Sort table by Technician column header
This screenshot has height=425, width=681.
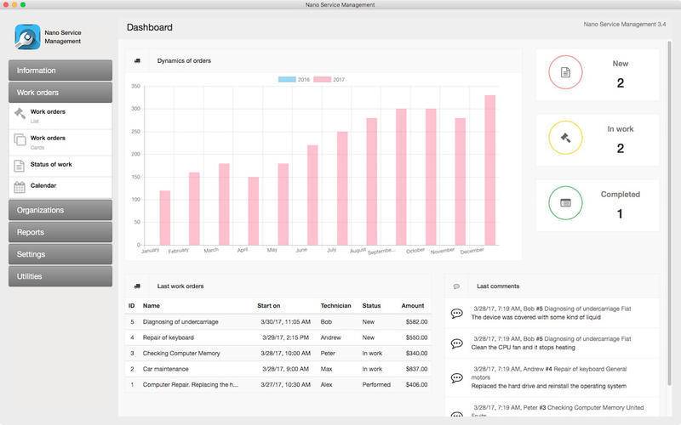(335, 306)
